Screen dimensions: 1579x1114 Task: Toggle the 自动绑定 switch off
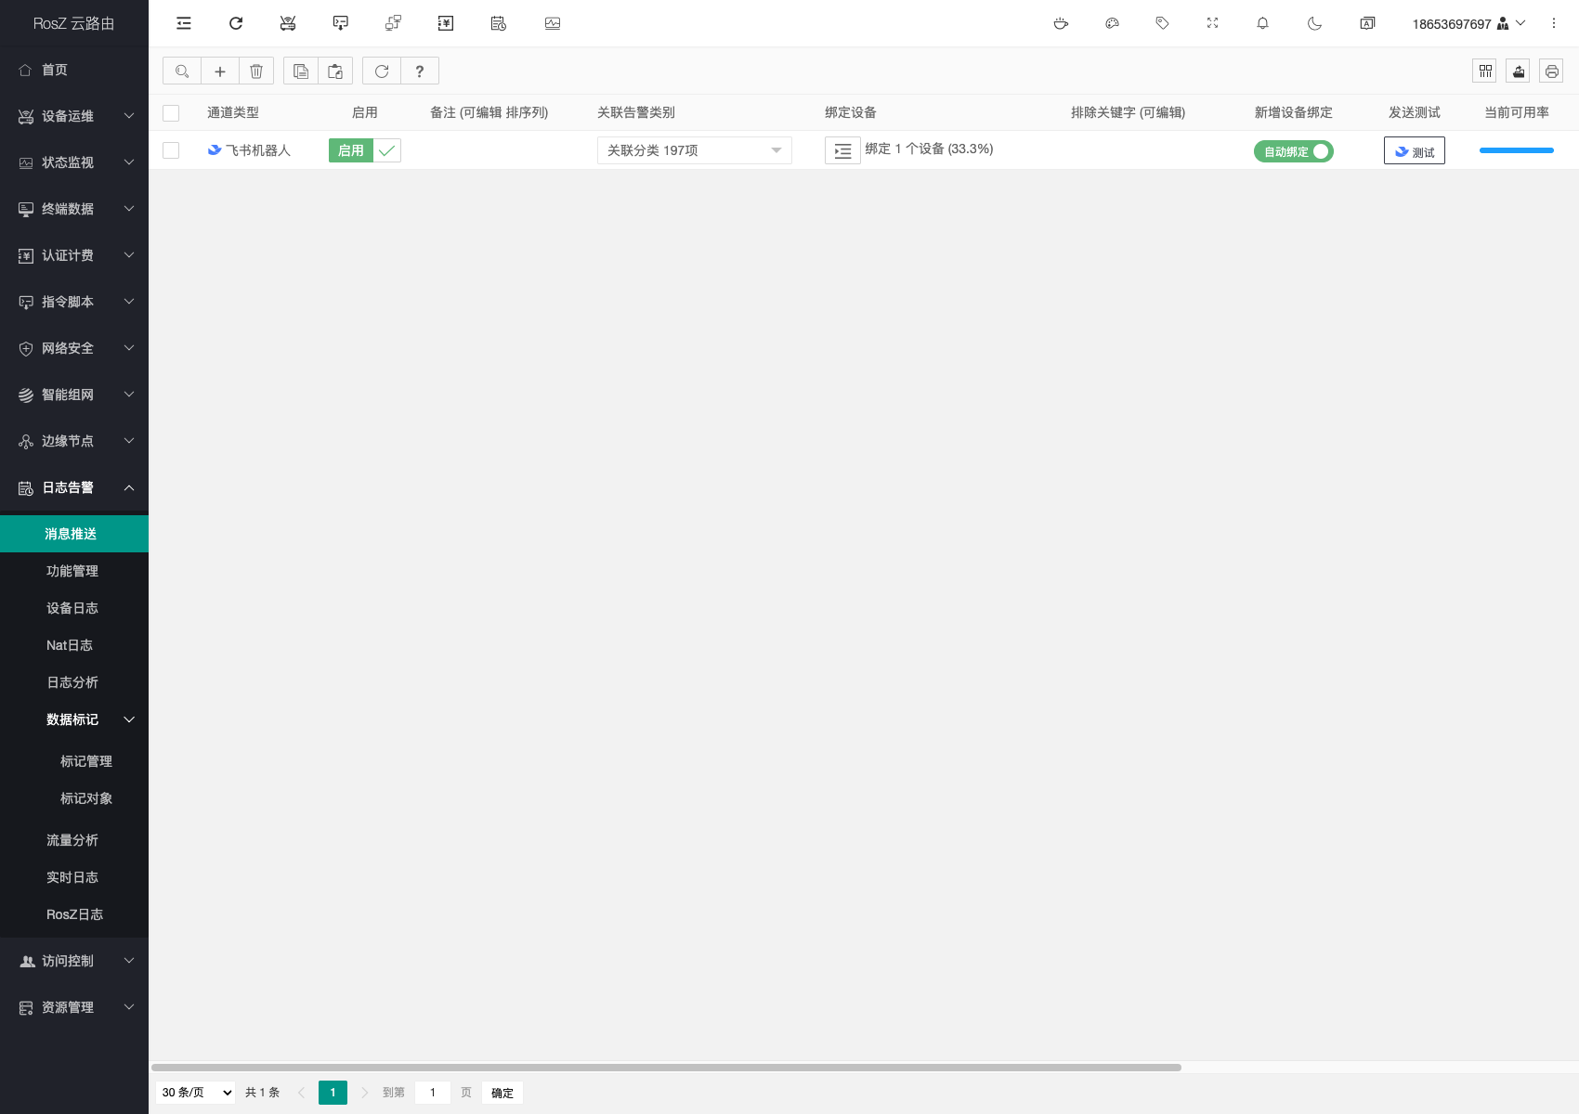[1294, 151]
